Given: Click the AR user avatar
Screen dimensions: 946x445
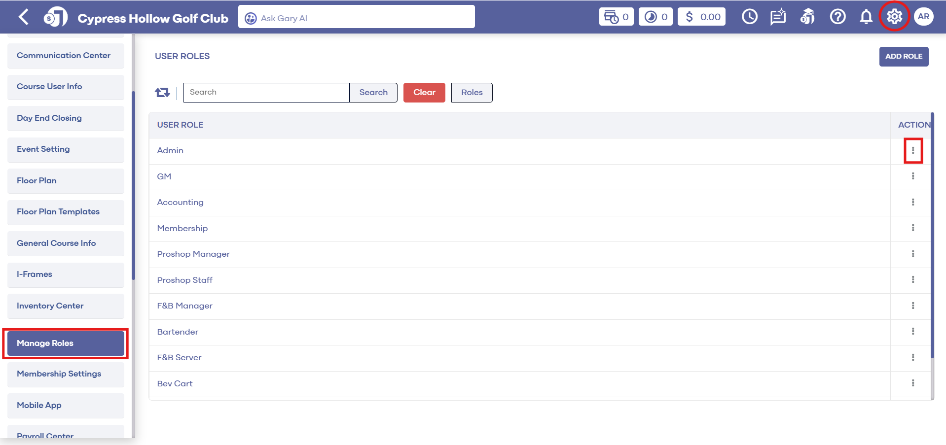Looking at the screenshot, I should pos(923,17).
